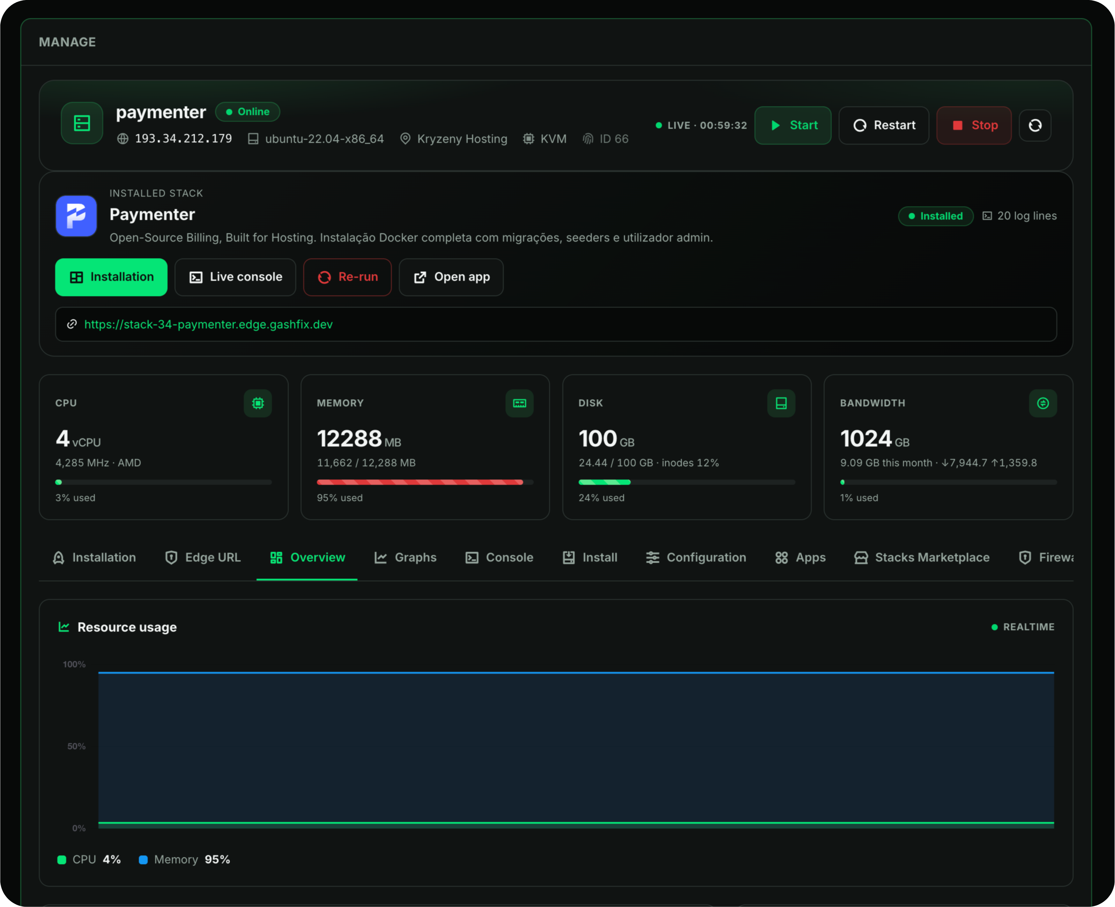This screenshot has width=1115, height=907.
Task: Click the Kryzeny Hosting label
Action: coord(462,139)
